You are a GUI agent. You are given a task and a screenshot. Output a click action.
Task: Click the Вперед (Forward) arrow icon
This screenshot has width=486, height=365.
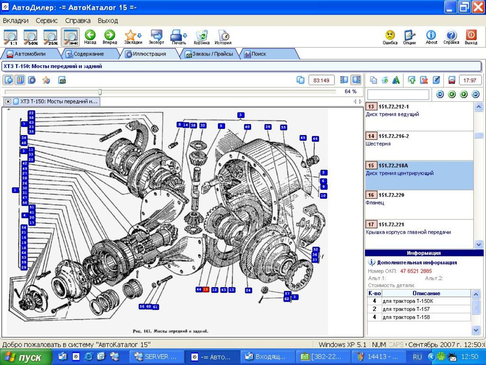(x=109, y=35)
